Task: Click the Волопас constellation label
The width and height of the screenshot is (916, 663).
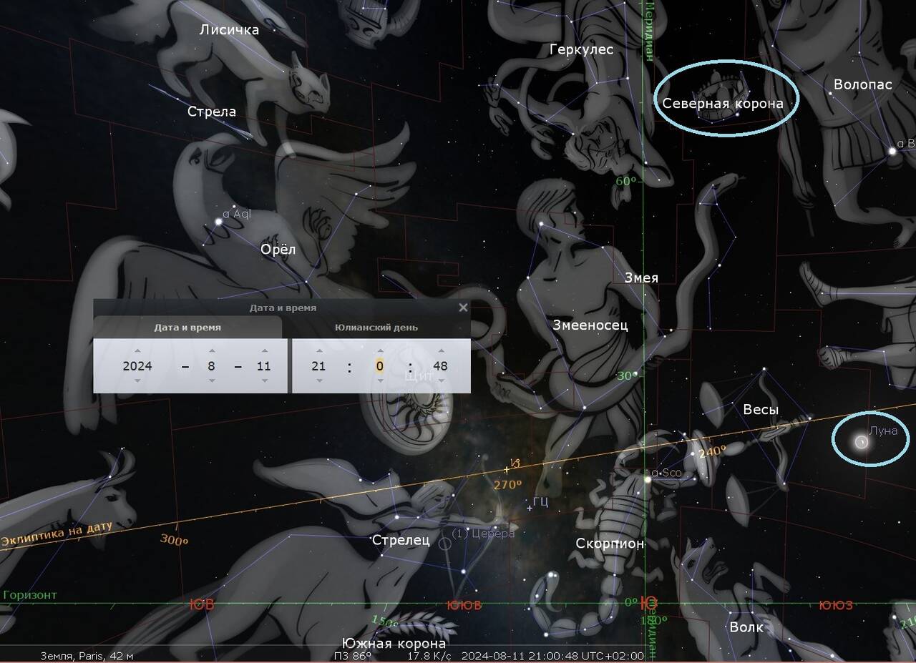Action: click(x=862, y=84)
